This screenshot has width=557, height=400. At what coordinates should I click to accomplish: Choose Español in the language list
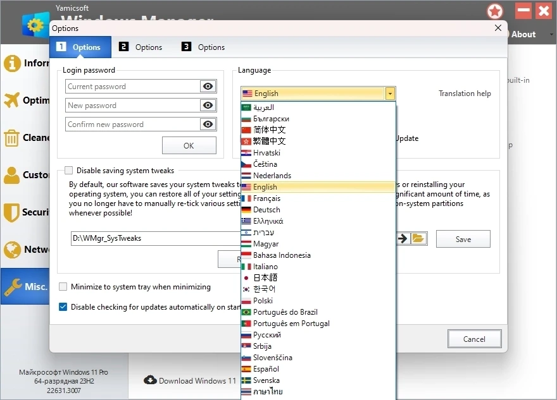click(x=318, y=369)
